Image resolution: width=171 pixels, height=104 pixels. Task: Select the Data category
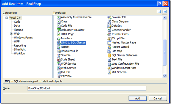click(x=17, y=26)
